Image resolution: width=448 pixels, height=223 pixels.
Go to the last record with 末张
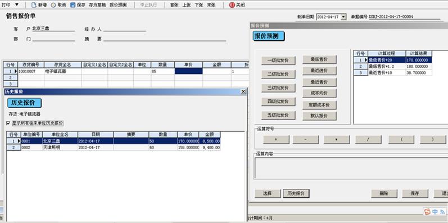(211, 5)
